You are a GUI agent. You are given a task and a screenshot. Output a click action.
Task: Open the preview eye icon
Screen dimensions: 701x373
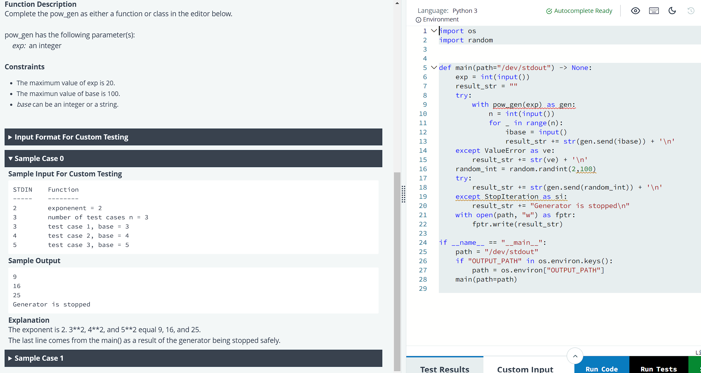click(x=635, y=10)
